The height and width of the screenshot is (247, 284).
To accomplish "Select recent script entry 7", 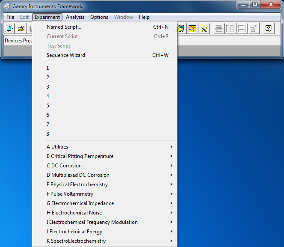I will (x=104, y=125).
